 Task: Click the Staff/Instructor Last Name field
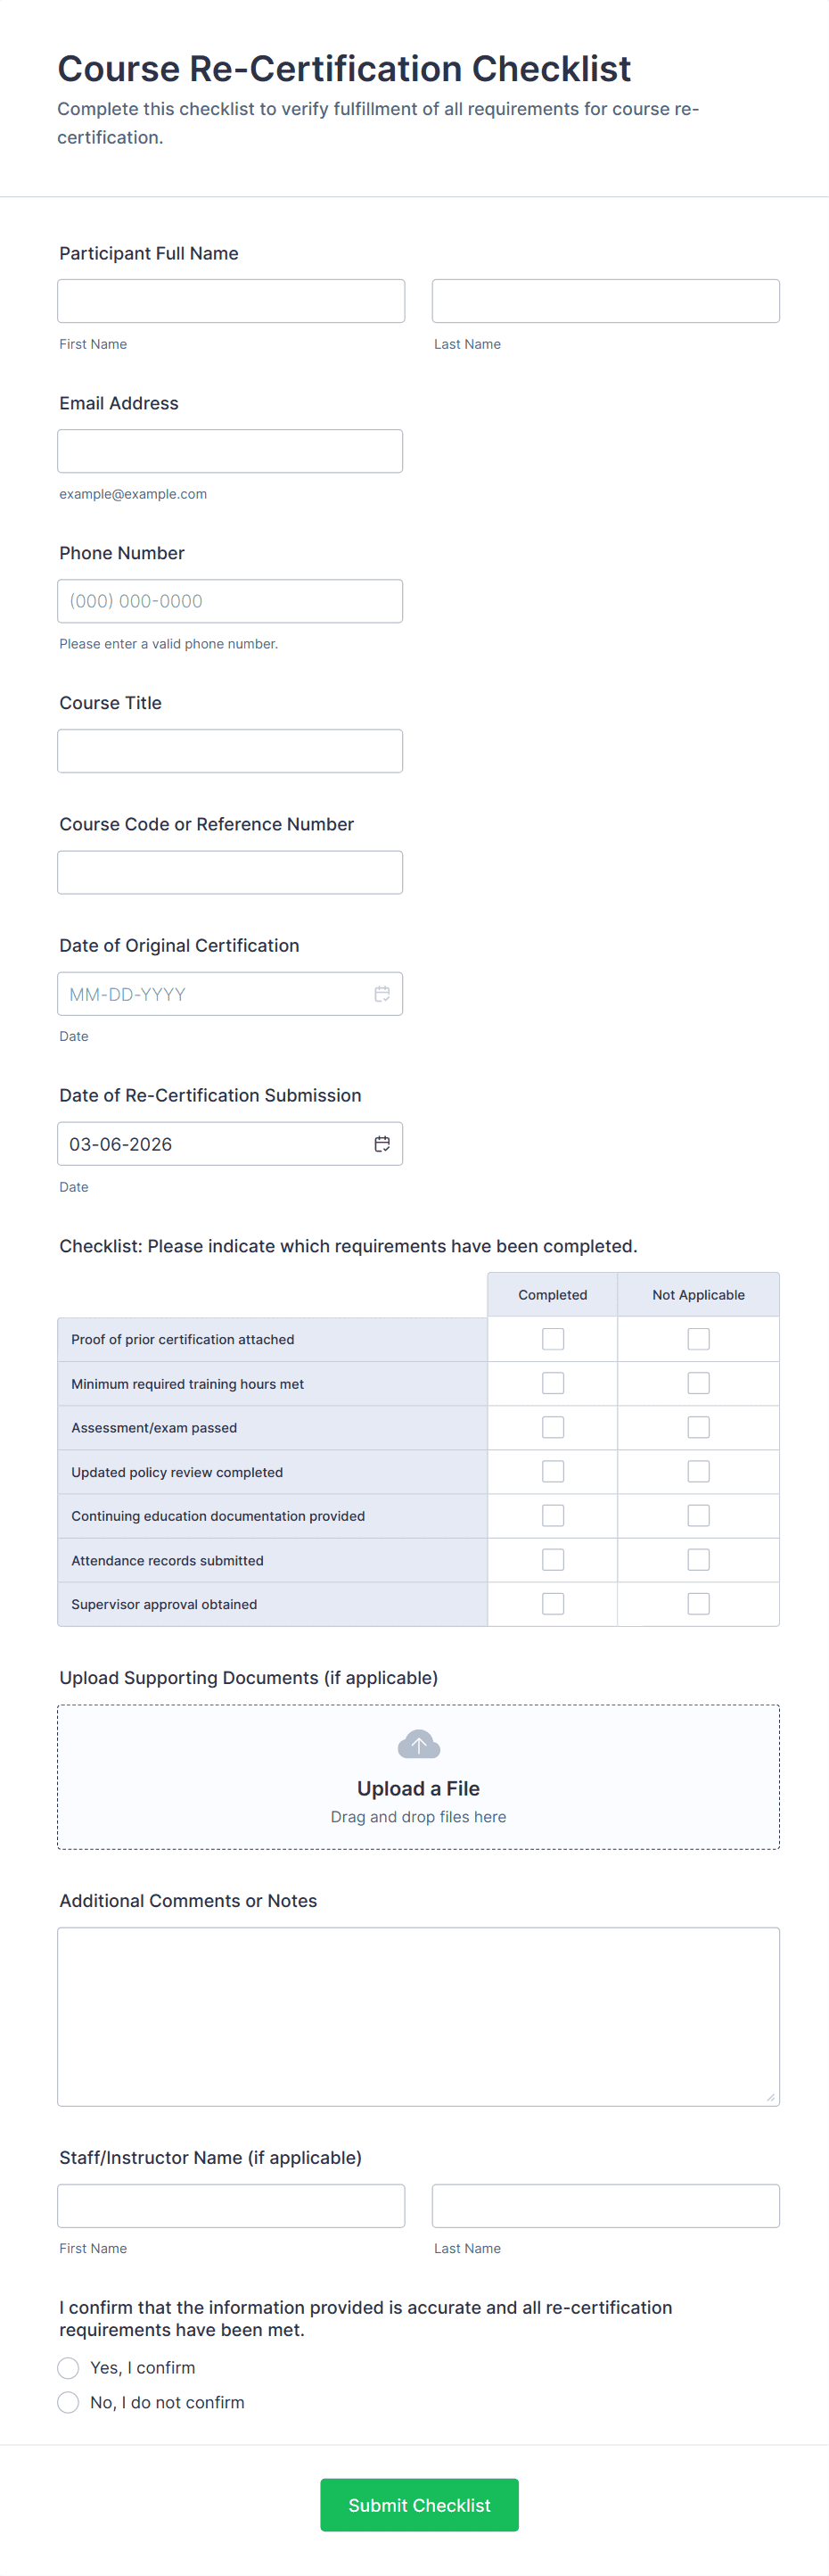pyautogui.click(x=605, y=2206)
